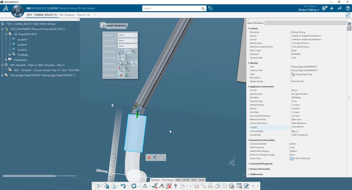Click the Undo arrow icon
The height and width of the screenshot is (190, 352).
coord(123,186)
